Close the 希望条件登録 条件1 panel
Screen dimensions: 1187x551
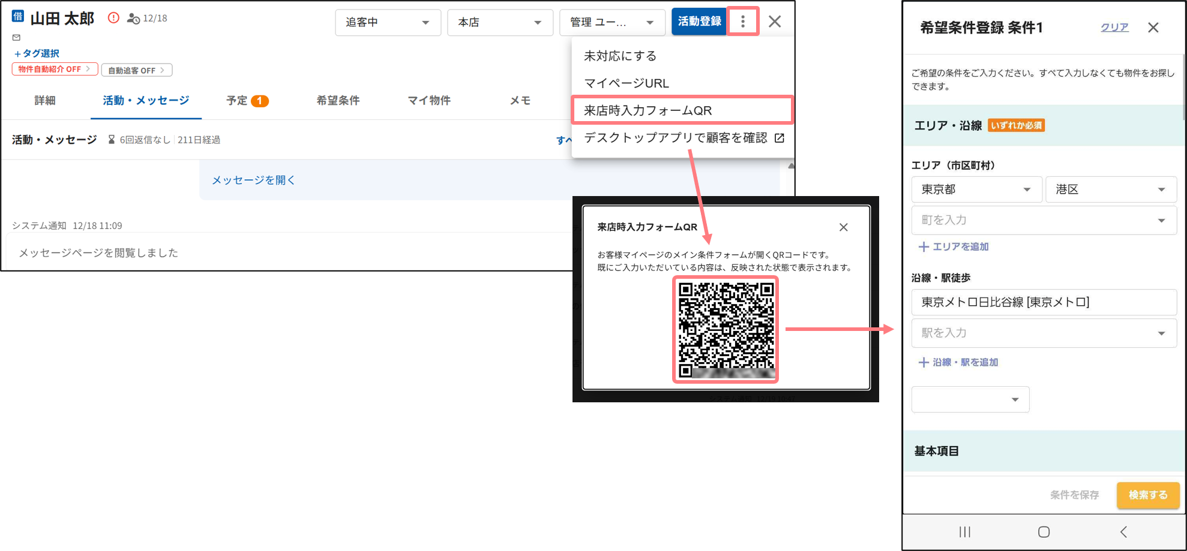click(1153, 28)
